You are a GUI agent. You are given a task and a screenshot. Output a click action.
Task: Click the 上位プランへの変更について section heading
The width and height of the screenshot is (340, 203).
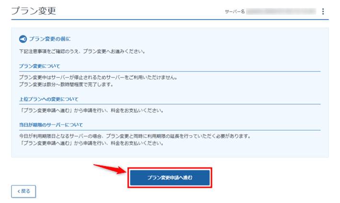click(49, 99)
